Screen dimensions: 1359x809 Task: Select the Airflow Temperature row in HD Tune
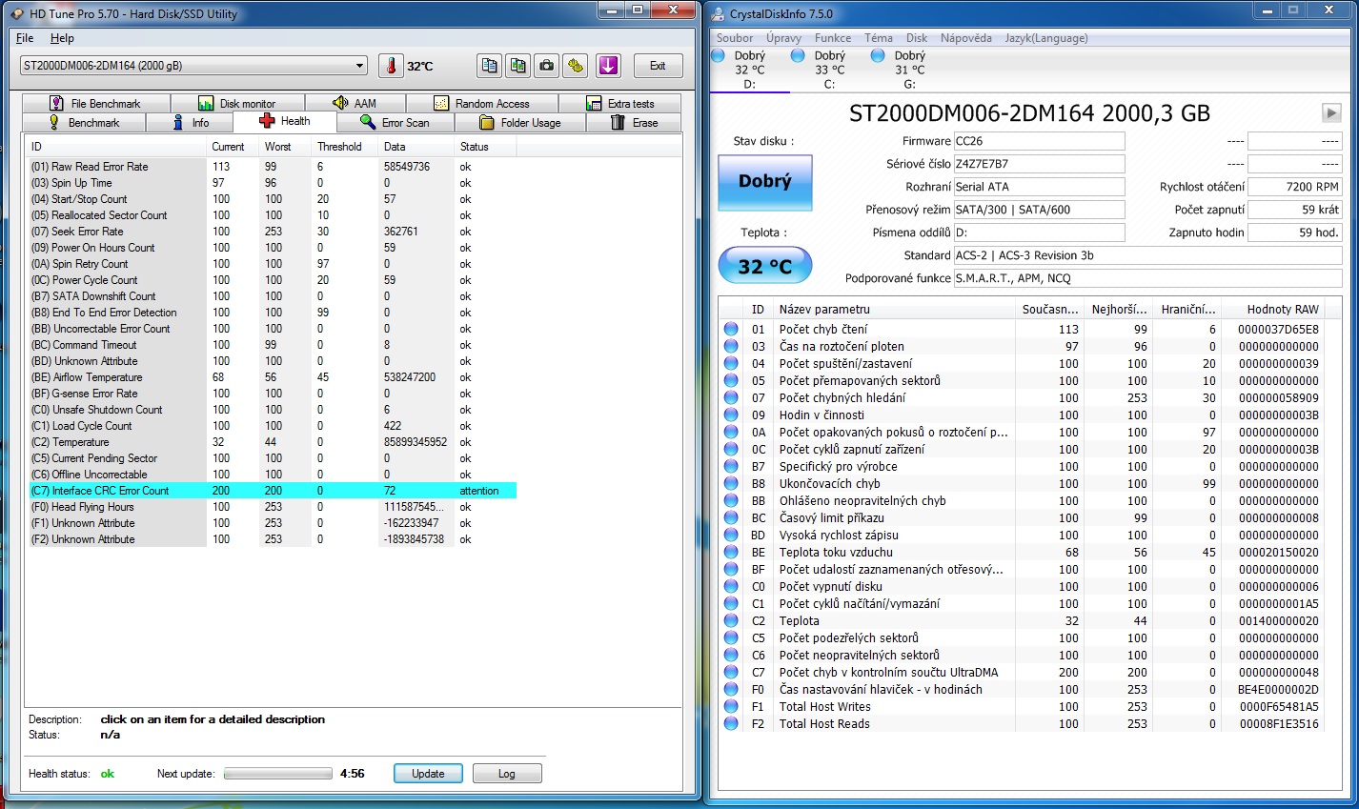[272, 377]
